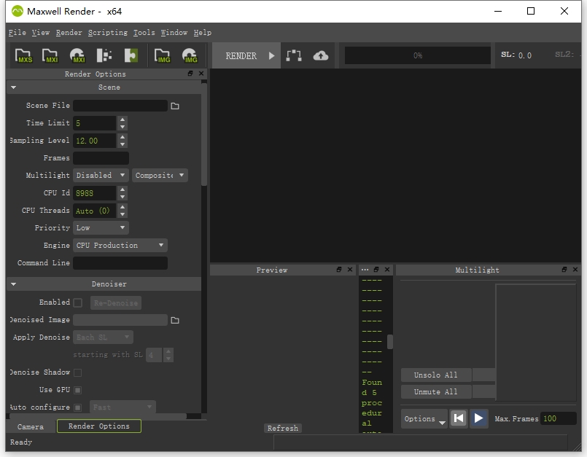The image size is (587, 457).
Task: Switch to the Camera tab
Action: tap(31, 426)
